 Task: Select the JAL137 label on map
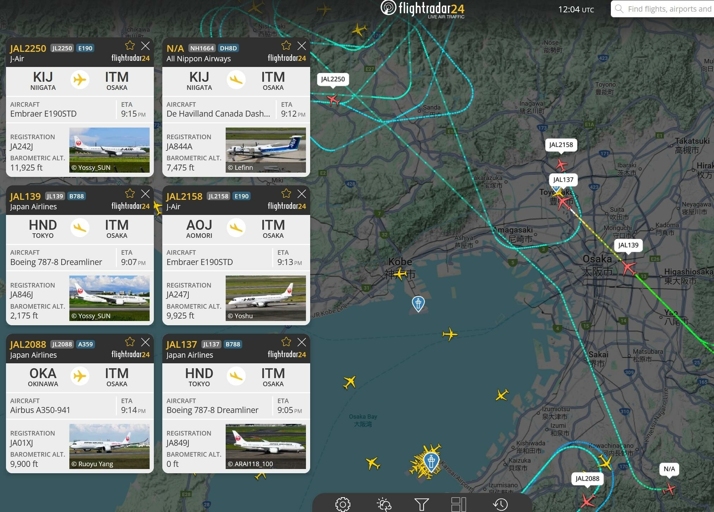coord(563,180)
